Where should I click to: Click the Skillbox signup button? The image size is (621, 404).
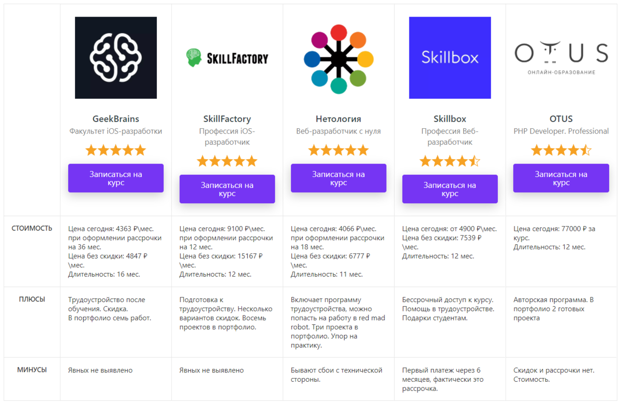(449, 189)
